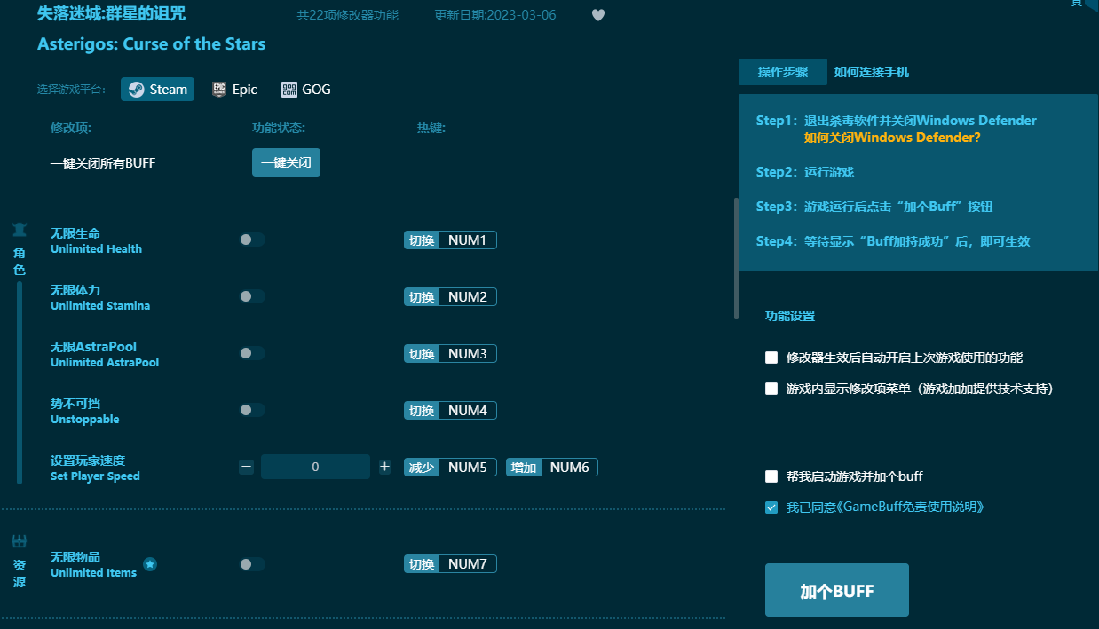Toggle Unlimited AstraPool switch
The height and width of the screenshot is (629, 1099).
tap(252, 353)
